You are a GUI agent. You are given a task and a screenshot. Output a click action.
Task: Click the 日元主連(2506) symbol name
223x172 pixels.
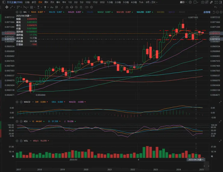[x=15, y=2]
